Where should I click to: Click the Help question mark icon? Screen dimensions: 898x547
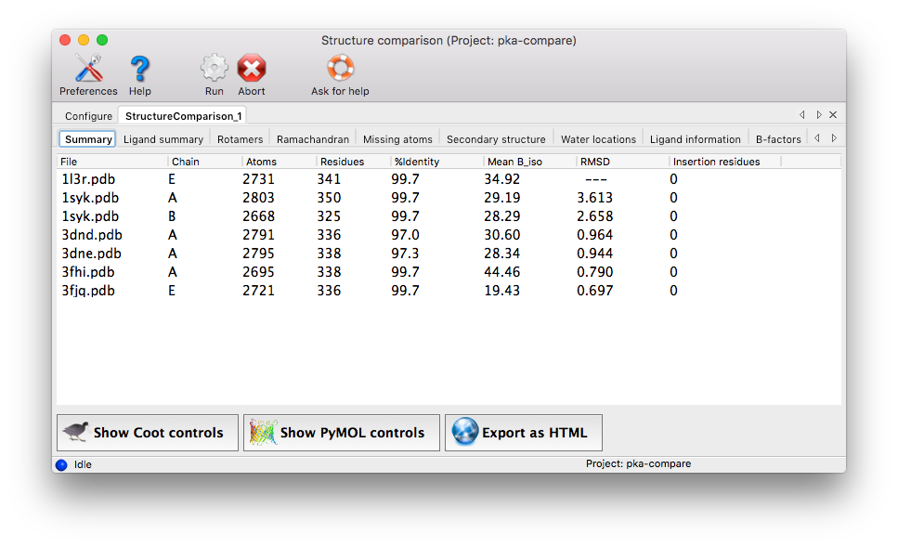(139, 69)
